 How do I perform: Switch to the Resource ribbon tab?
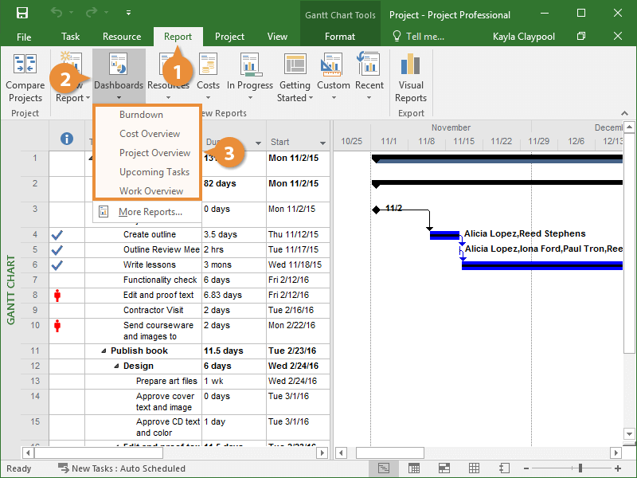point(122,37)
